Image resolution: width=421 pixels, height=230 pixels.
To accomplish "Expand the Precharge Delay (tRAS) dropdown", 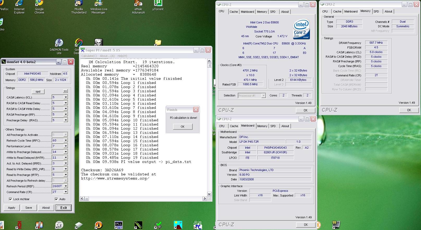I will [66, 120].
